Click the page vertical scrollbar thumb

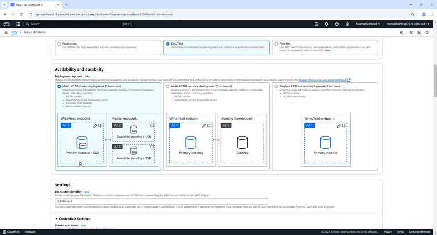click(435, 81)
